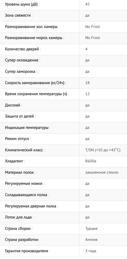
Task: Select the warranty value 3 года
Action: [91, 251]
